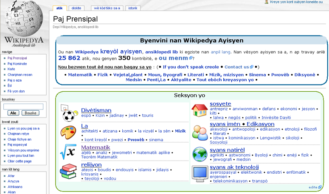Open 'Diksyonè' link
This screenshot has width=329, height=194.
305,74
